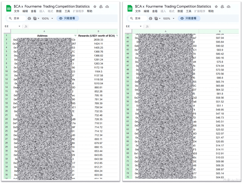Click the 菜单 search field in left window
Screen dimensions: 243x183
pos(16,18)
